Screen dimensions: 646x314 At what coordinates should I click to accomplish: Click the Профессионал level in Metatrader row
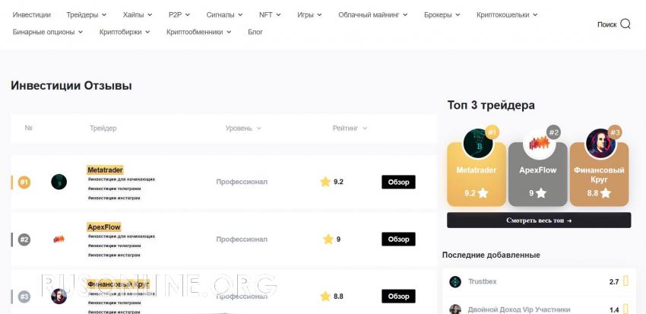(x=242, y=182)
